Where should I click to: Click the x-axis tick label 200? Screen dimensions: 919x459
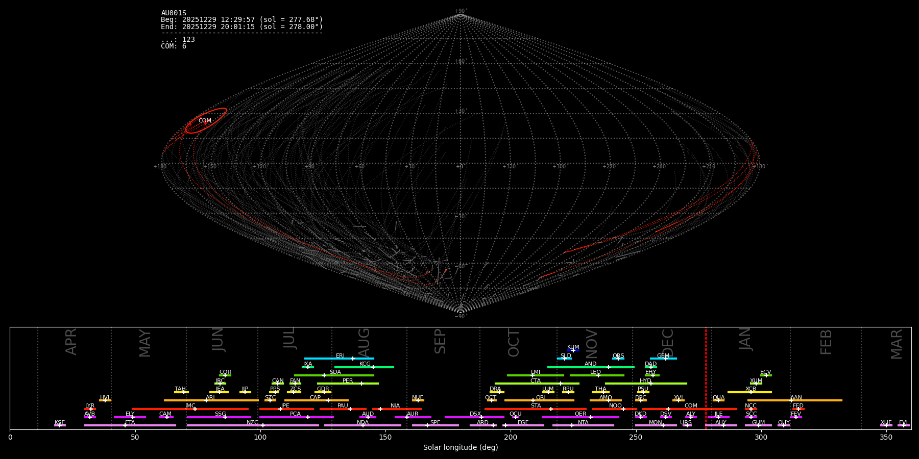point(511,437)
